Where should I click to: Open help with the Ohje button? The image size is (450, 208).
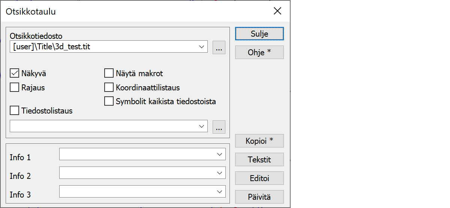(x=259, y=52)
